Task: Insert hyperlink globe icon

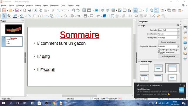Action: [152, 10]
